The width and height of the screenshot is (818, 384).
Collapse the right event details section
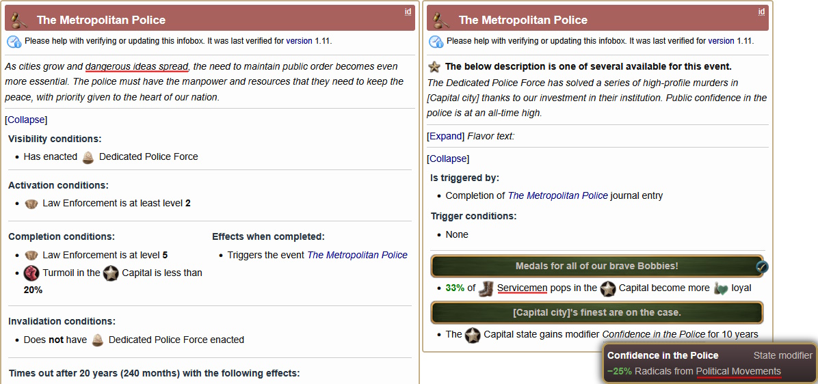pyautogui.click(x=448, y=159)
